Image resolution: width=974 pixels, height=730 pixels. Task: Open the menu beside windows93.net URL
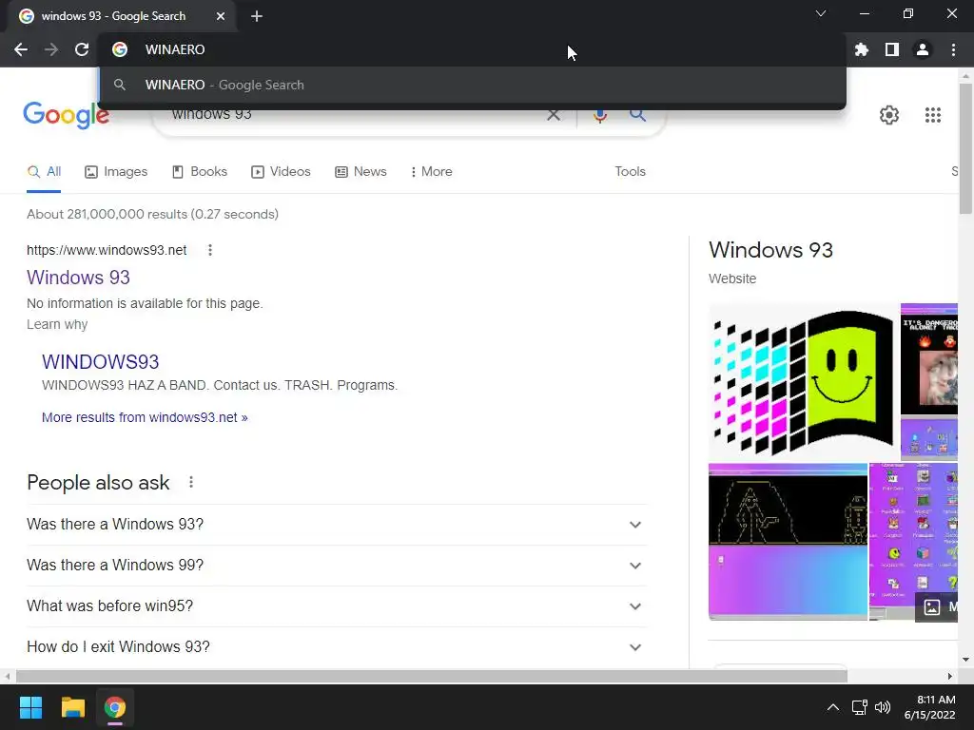(x=210, y=250)
